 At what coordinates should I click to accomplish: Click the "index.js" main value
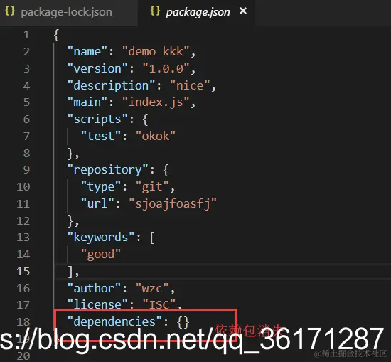156,102
